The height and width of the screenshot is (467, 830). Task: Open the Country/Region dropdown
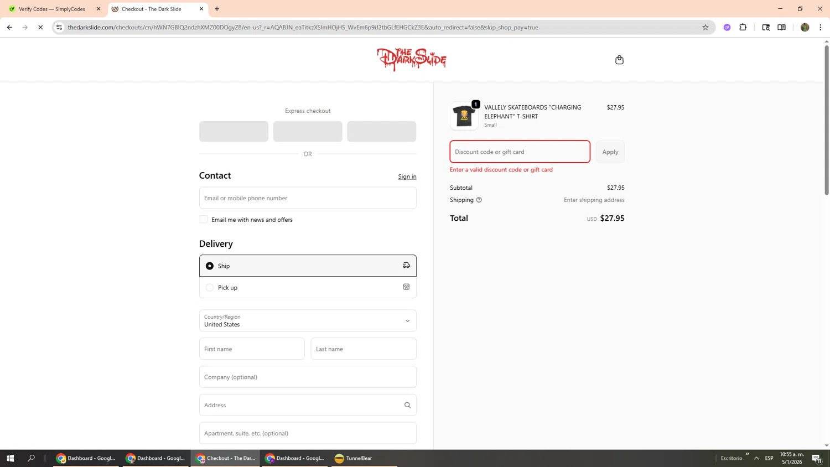click(x=308, y=321)
